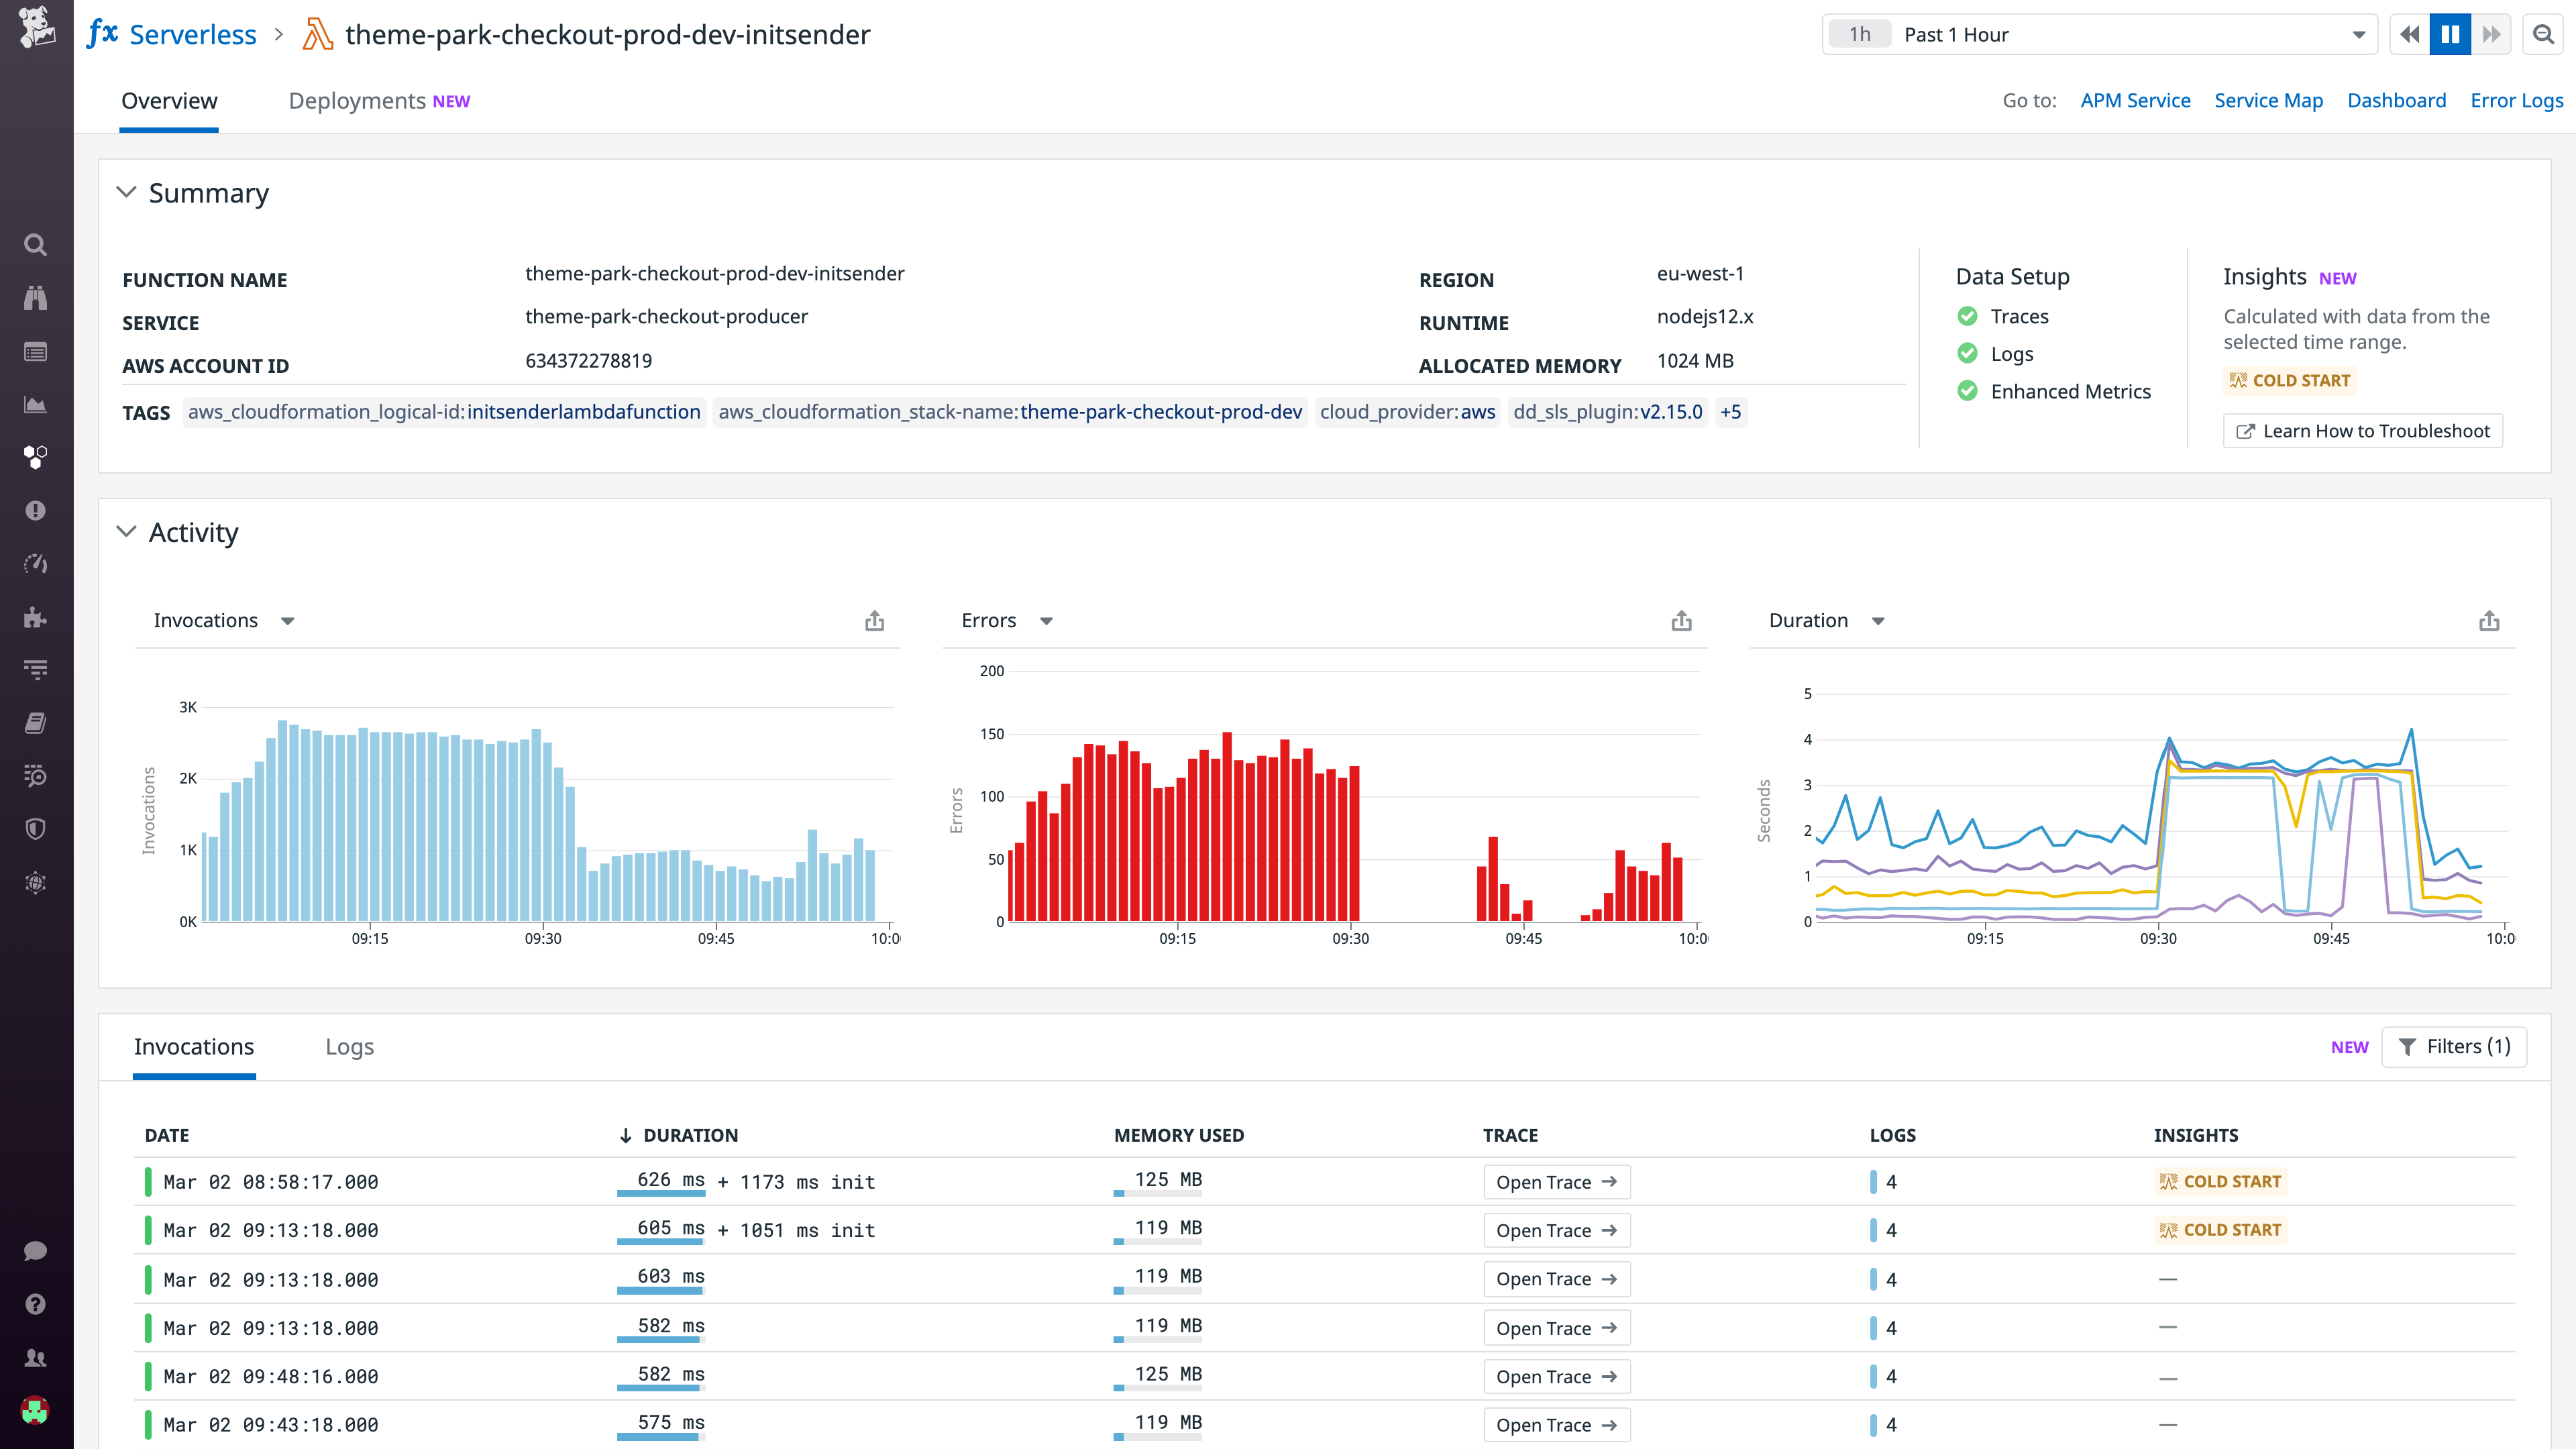2576x1449 pixels.
Task: Open the Integrations puzzle piece icon
Action: pos(35,617)
